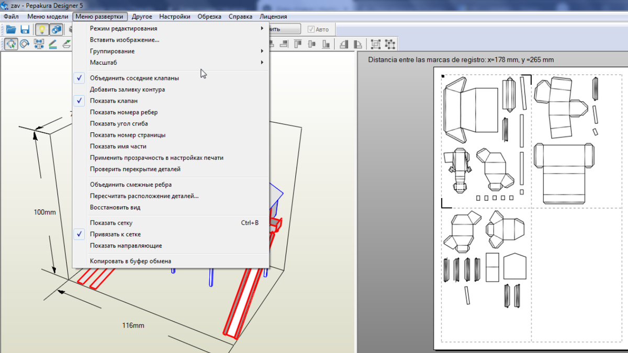Open the Другое menu

142,16
